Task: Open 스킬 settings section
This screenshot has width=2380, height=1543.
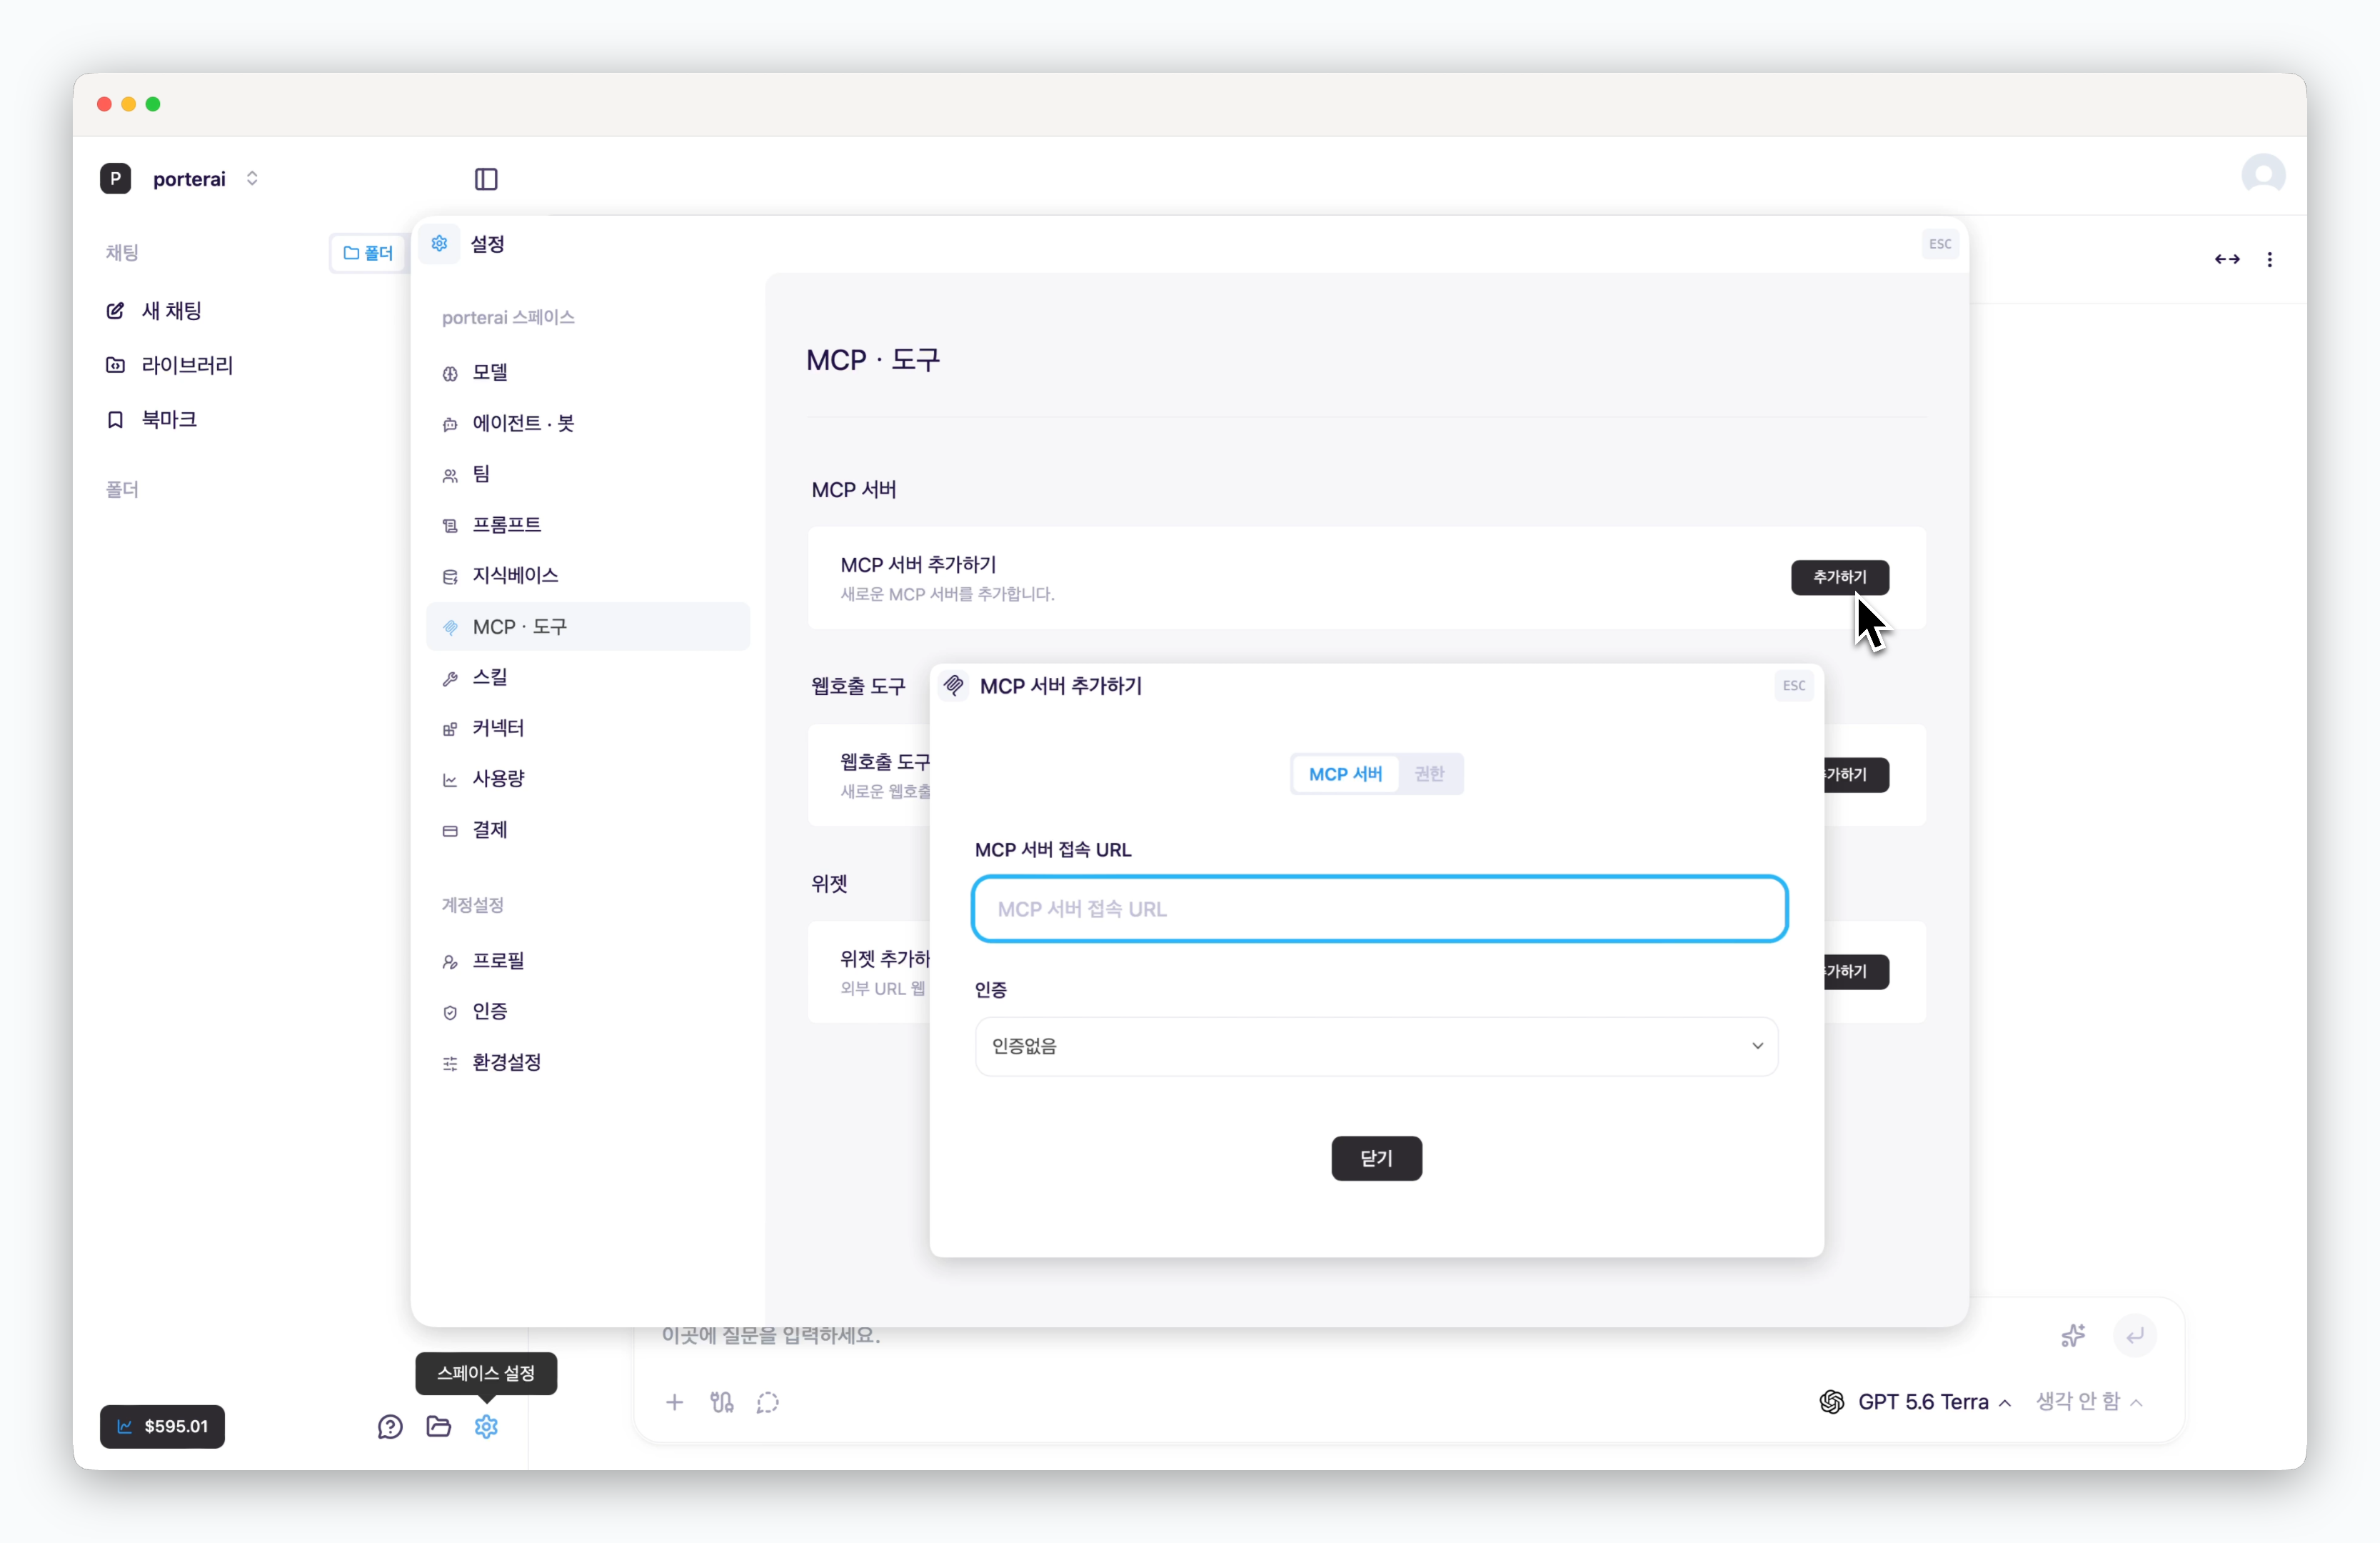Action: [x=587, y=677]
